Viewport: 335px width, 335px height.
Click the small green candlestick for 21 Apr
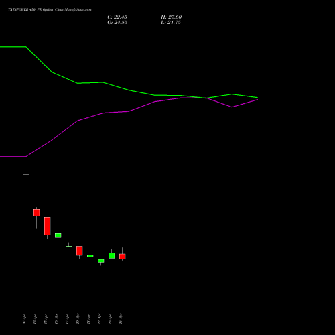point(90,256)
